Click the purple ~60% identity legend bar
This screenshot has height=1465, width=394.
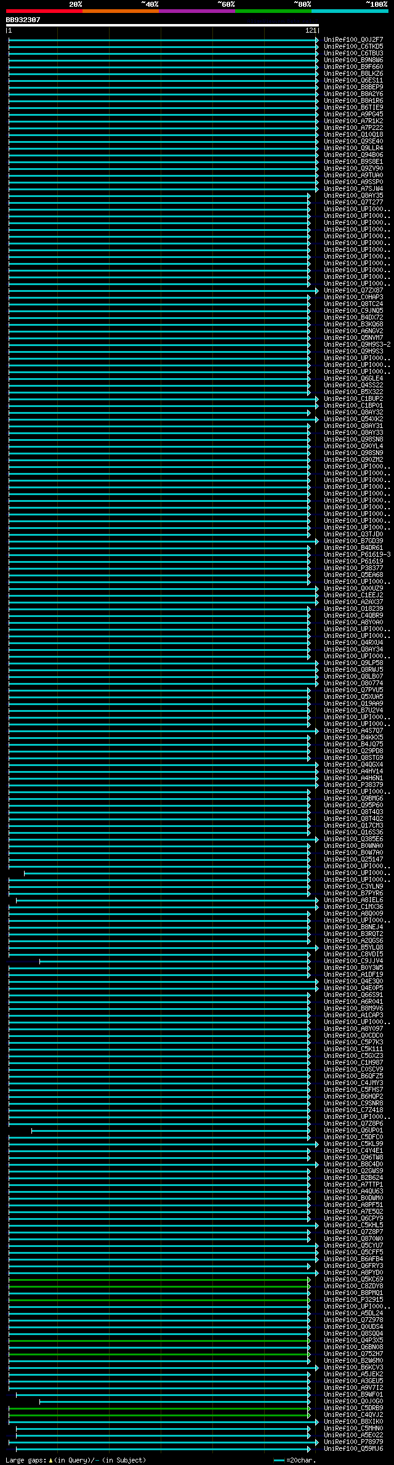[197, 11]
